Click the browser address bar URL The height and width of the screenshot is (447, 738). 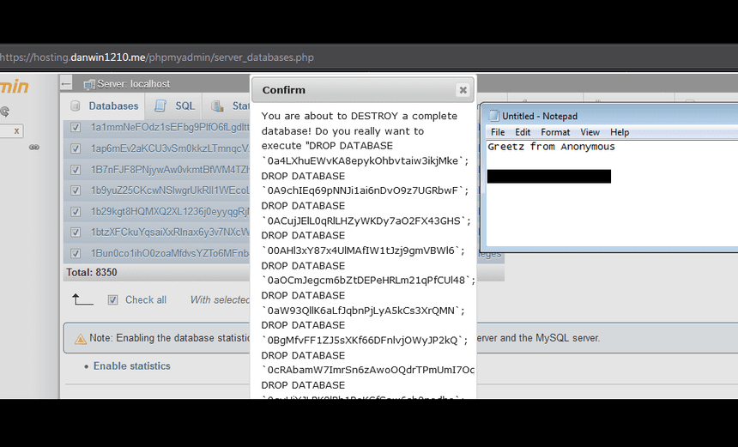(x=157, y=57)
